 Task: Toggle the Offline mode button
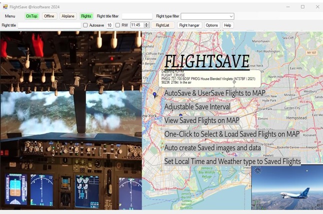pyautogui.click(x=49, y=16)
